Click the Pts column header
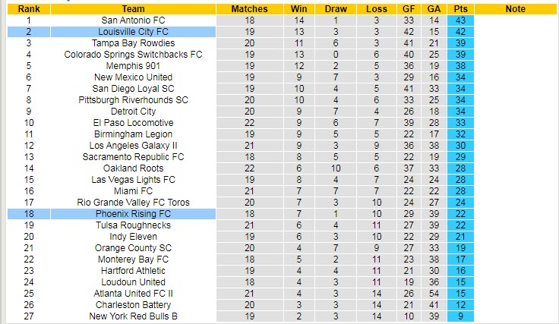Image resolution: width=559 pixels, height=324 pixels. [460, 9]
